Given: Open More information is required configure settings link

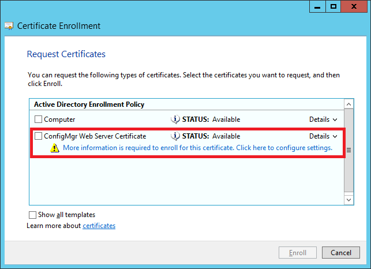Looking at the screenshot, I should [x=197, y=148].
